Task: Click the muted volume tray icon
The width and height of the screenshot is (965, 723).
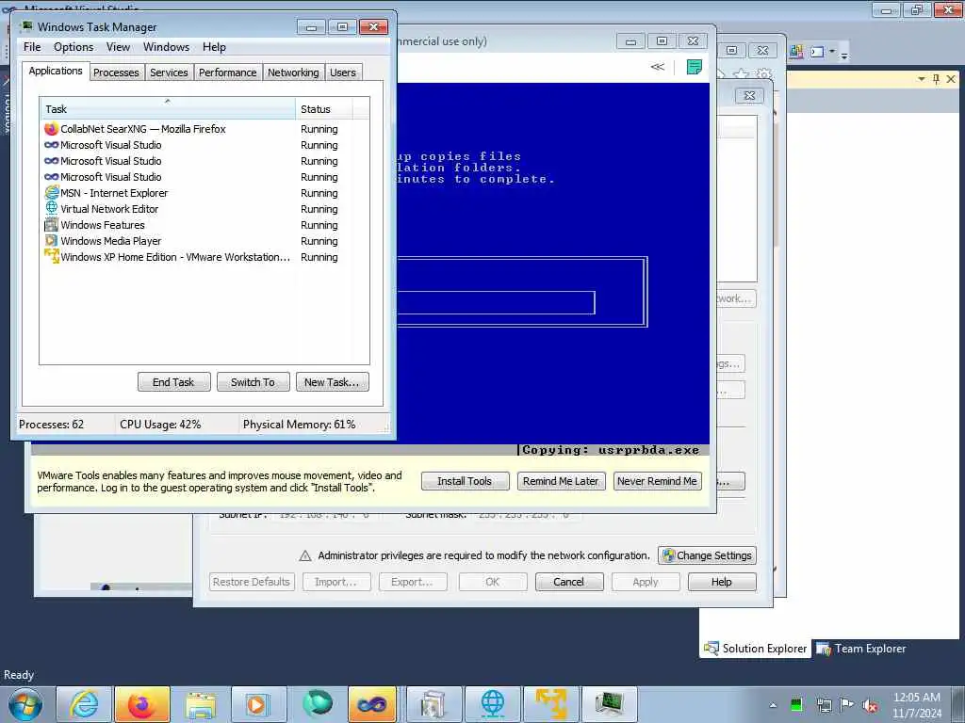Action: click(870, 704)
